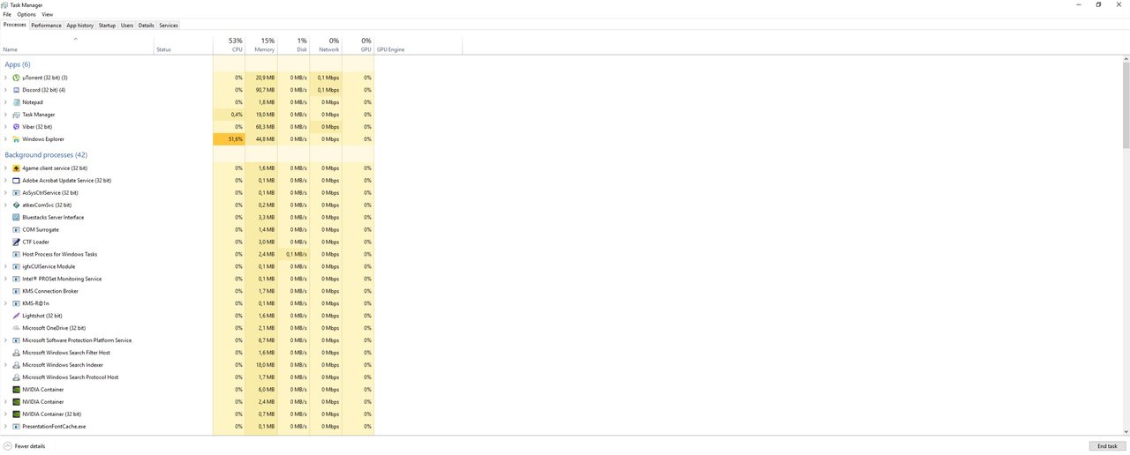Click the AsSysCtrlService icon
The height and width of the screenshot is (455, 1130).
(x=16, y=192)
